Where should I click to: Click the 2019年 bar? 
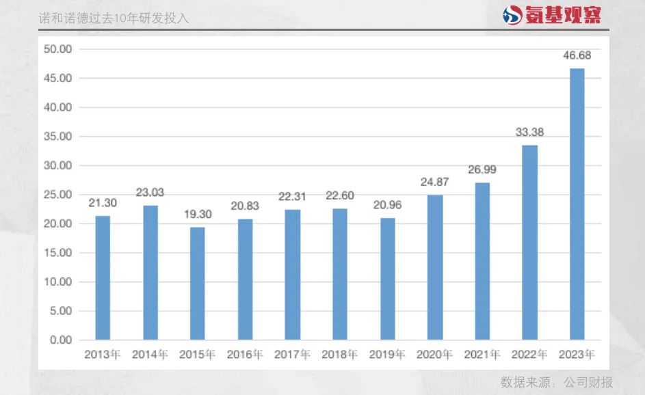pos(388,279)
